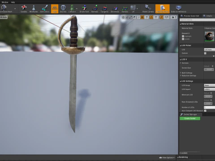Image resolution: width=215 pixels, height=161 pixels.
Task: Toggle the viewport scale snap button
Action: tap(161, 17)
